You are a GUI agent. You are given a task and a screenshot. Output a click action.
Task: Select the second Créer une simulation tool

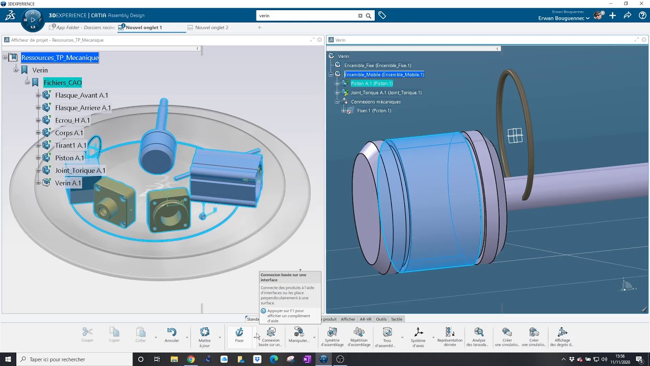pos(534,337)
